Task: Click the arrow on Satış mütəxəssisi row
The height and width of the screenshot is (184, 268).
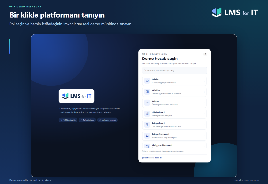Action: (x=203, y=136)
